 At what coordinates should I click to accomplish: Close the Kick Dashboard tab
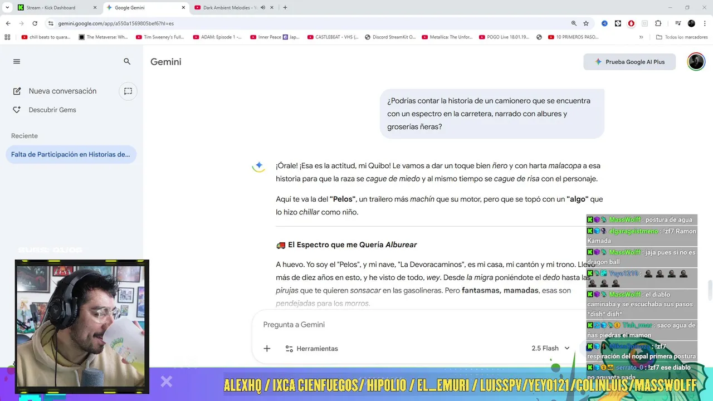pyautogui.click(x=95, y=8)
